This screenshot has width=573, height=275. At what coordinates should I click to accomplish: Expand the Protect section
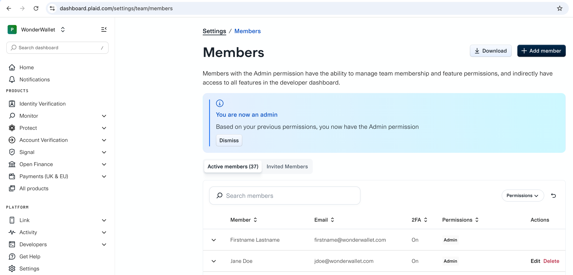coord(104,128)
